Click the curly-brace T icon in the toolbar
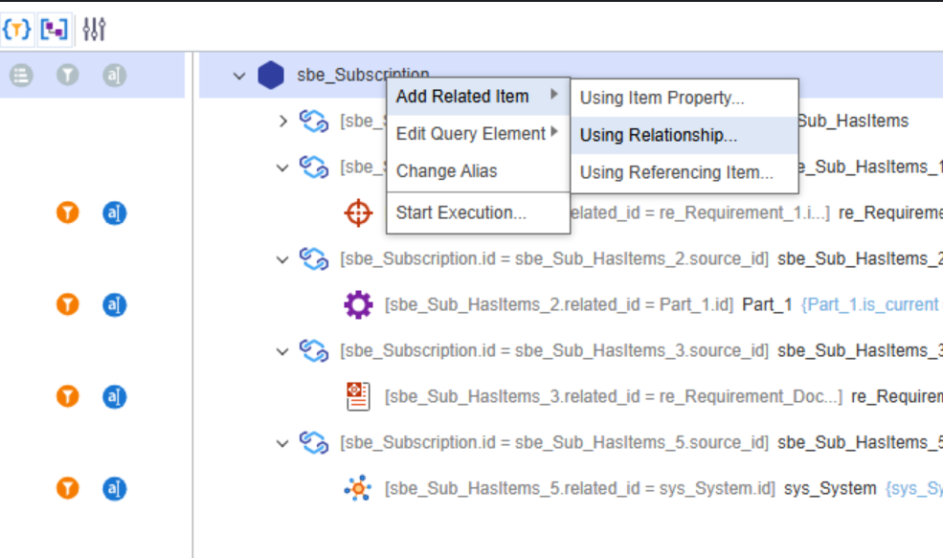 tap(17, 29)
